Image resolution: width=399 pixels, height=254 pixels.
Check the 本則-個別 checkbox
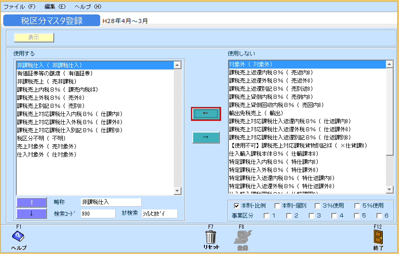pyautogui.click(x=277, y=206)
